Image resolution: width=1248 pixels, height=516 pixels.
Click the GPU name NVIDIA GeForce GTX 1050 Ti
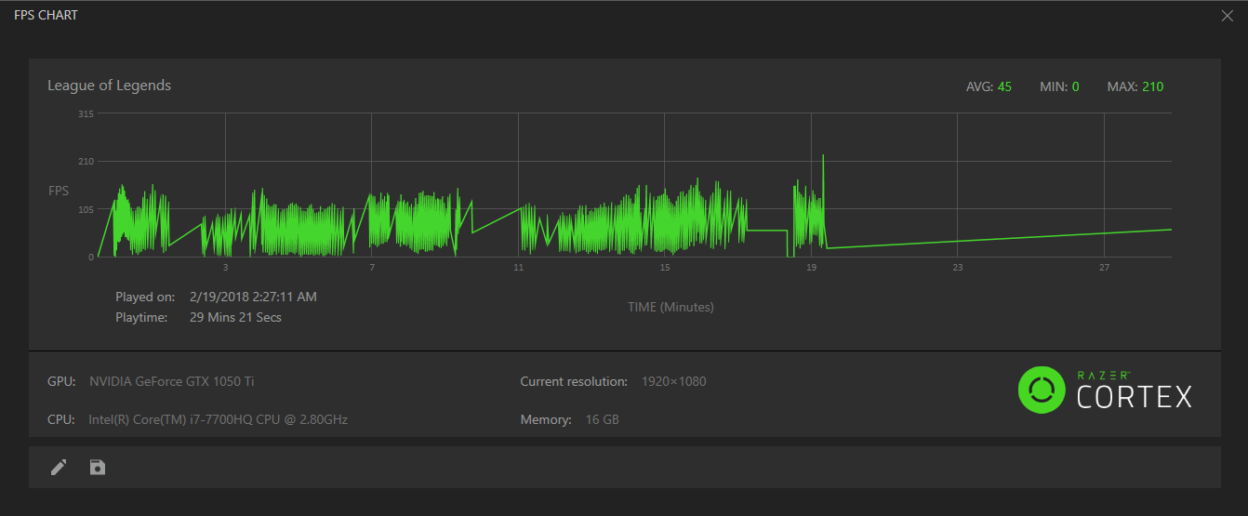click(172, 381)
